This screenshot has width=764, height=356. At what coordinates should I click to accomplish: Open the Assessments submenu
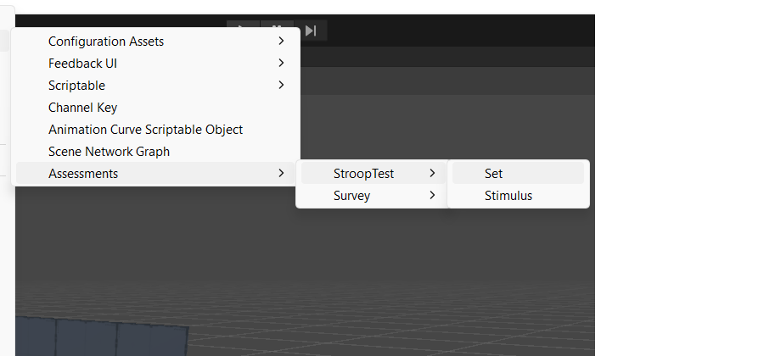coord(155,173)
